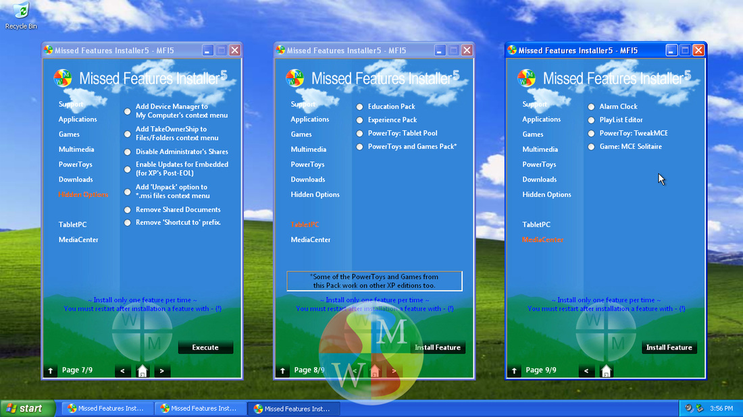Viewport: 743px width, 417px height.
Task: Go to previous page in Page 9/9 window
Action: [586, 370]
